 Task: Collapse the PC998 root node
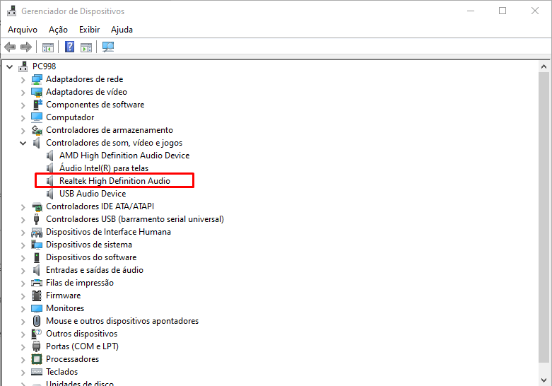pos(10,66)
